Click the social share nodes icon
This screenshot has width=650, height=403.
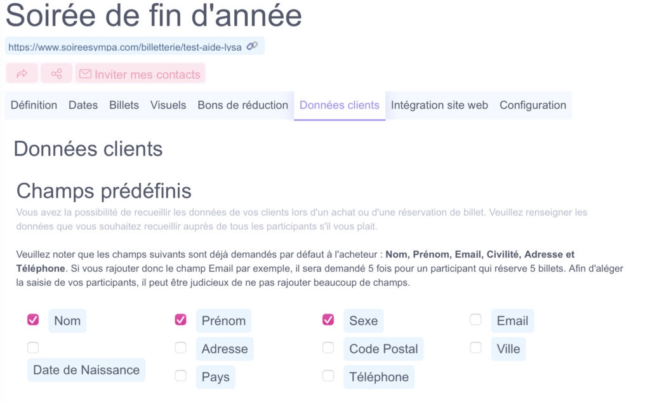pyautogui.click(x=56, y=74)
